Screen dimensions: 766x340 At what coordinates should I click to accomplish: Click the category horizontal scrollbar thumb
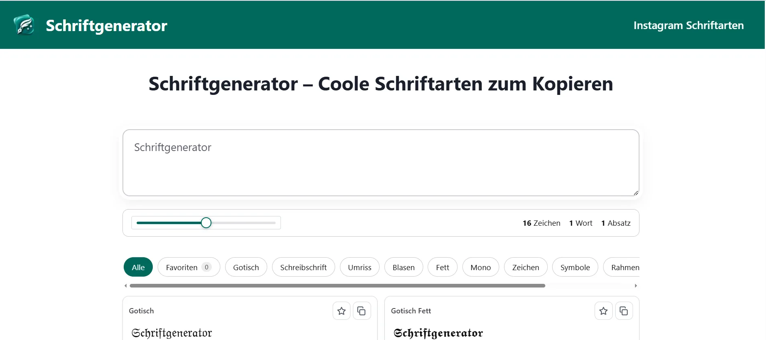(x=337, y=285)
